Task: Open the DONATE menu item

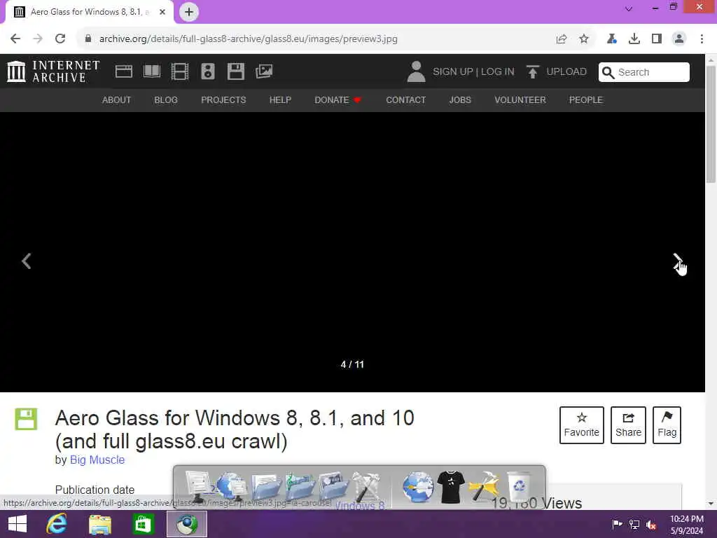Action: (x=337, y=99)
